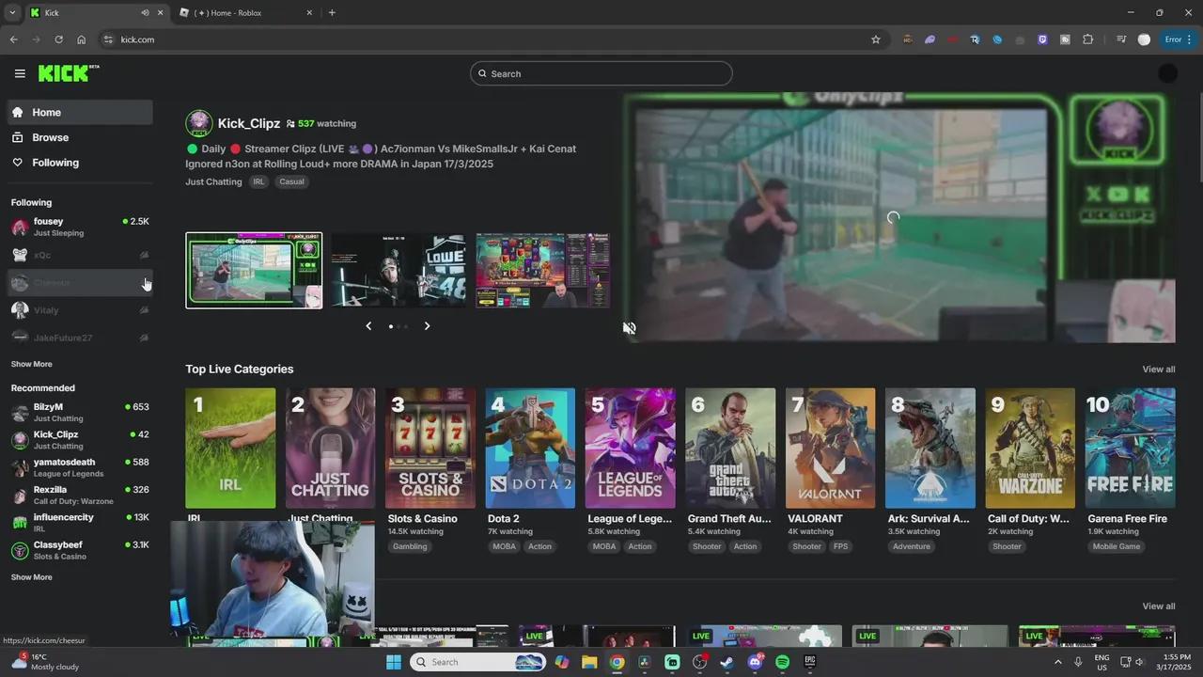This screenshot has height=677, width=1203.
Task: Open Spotify from the taskbar
Action: click(x=783, y=662)
